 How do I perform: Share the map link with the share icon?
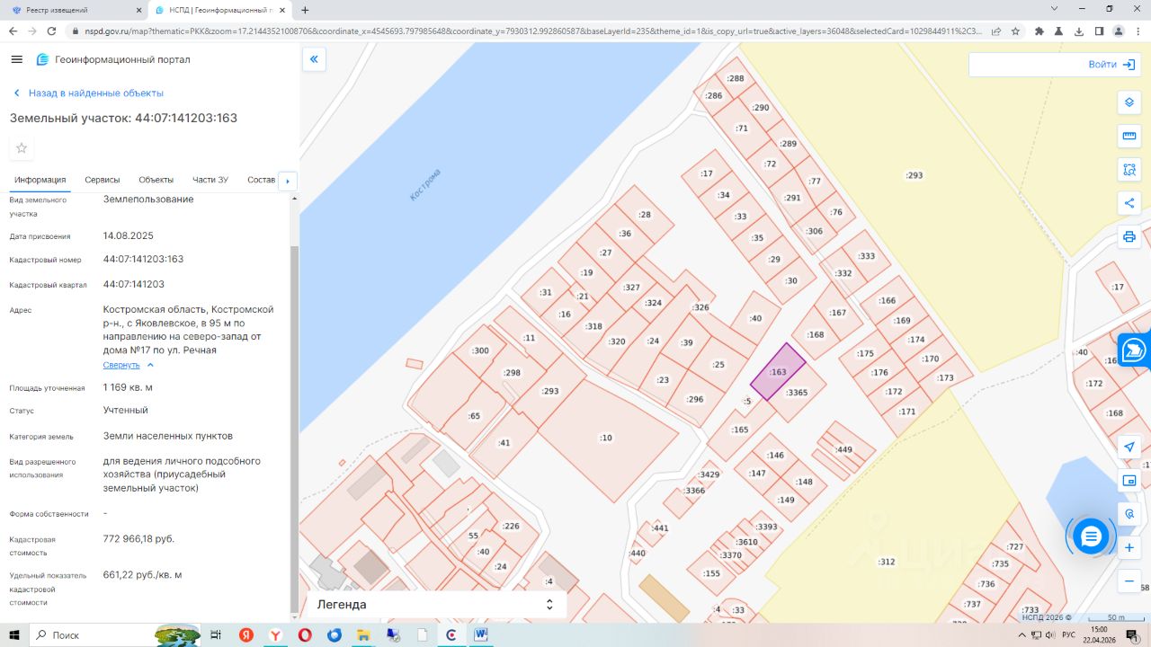[x=1129, y=203]
